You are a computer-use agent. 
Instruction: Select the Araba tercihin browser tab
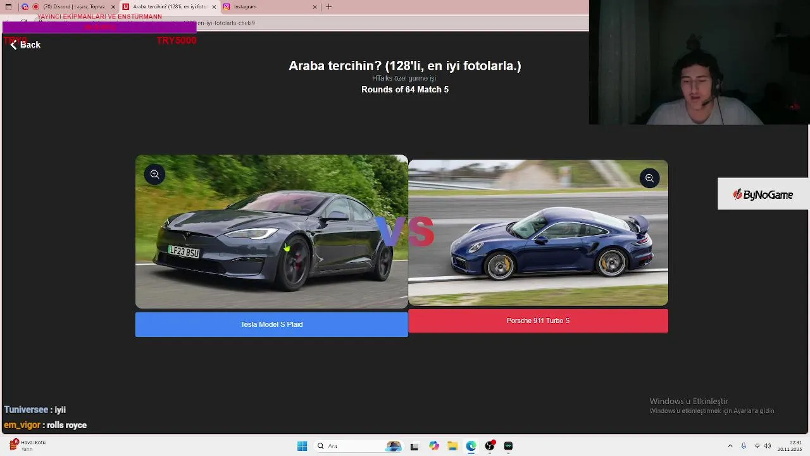click(168, 7)
